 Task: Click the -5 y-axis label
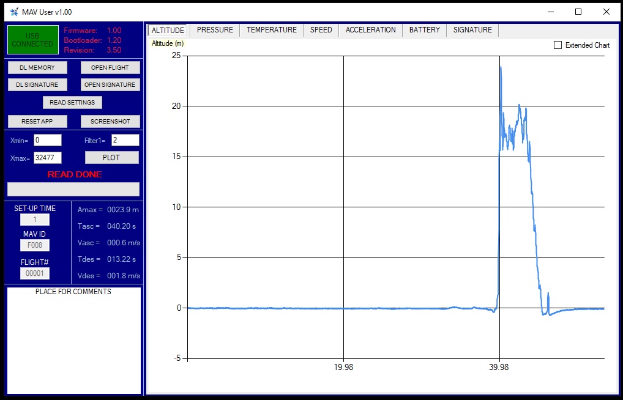pyautogui.click(x=177, y=358)
